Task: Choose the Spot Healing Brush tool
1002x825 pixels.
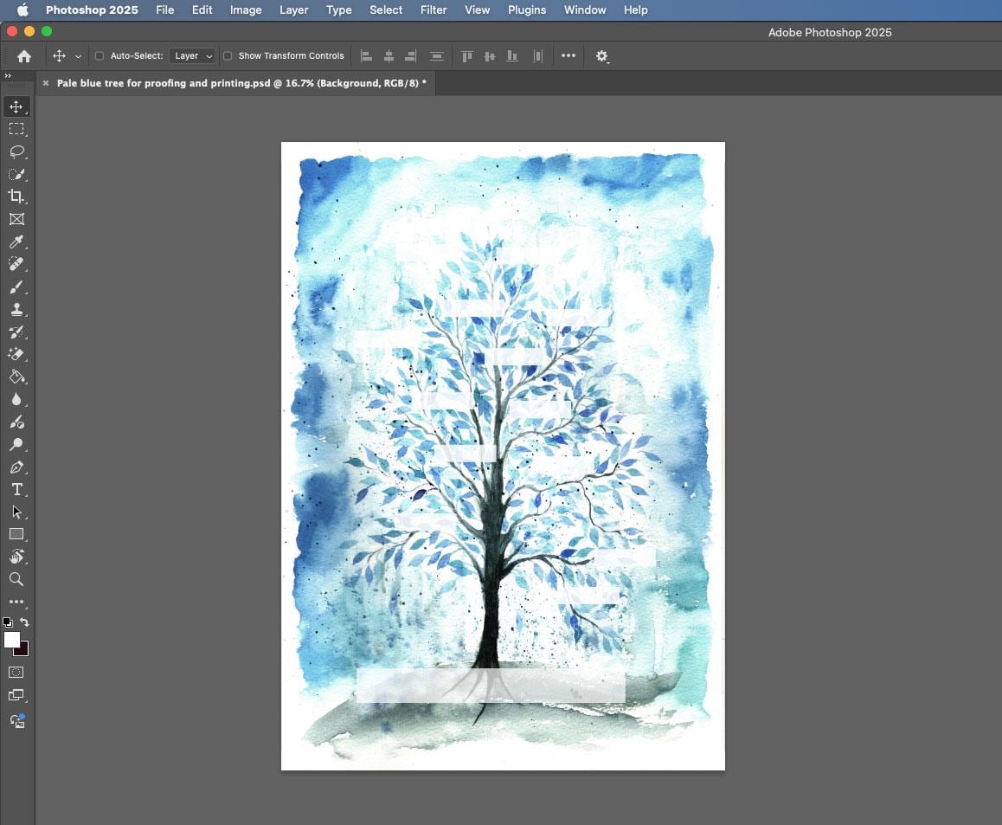Action: pyautogui.click(x=16, y=265)
